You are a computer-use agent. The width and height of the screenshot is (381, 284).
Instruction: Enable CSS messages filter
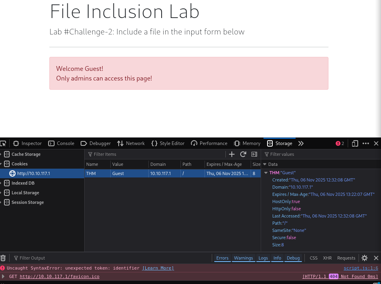314,258
